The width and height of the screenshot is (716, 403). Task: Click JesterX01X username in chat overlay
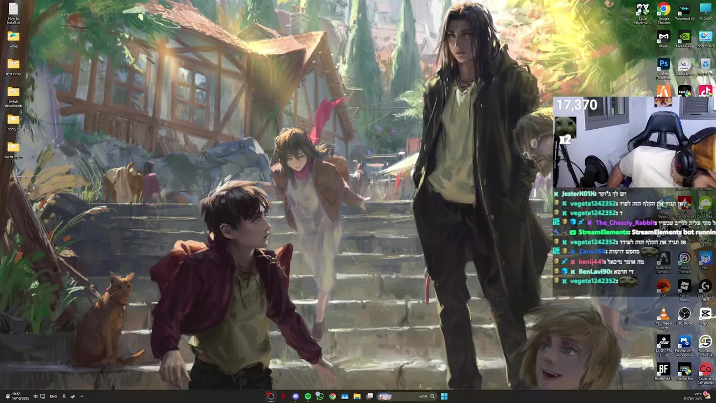pyautogui.click(x=578, y=194)
